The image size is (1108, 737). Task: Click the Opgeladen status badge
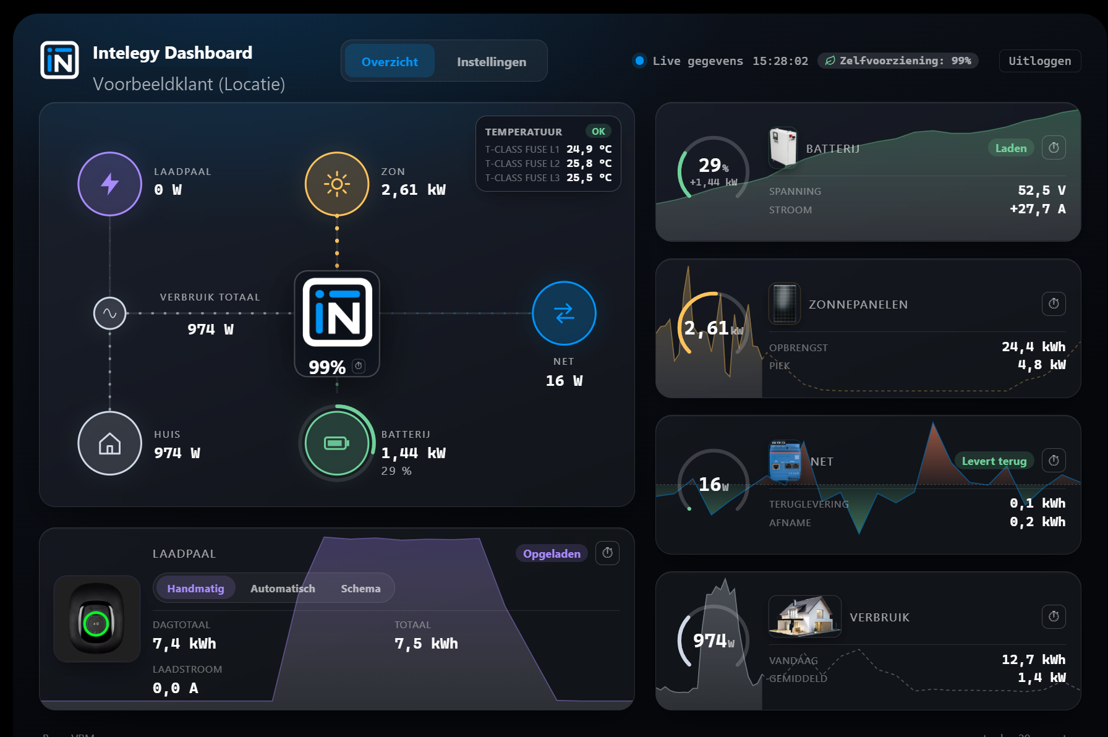coord(552,553)
